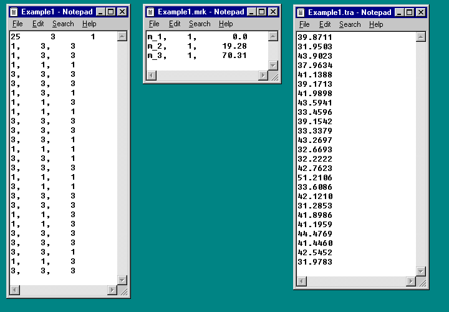
Task: Open File menu in Example1.tra window
Action: point(304,24)
